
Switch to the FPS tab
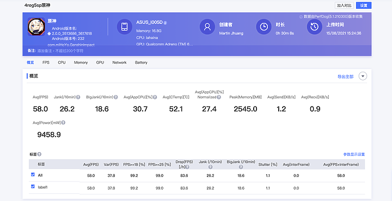tap(46, 62)
